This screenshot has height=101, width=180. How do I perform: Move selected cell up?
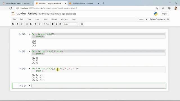(36, 24)
